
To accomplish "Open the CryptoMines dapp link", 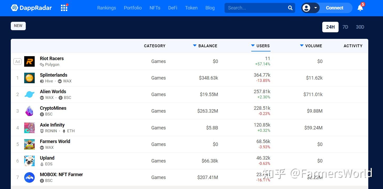I will (53, 108).
